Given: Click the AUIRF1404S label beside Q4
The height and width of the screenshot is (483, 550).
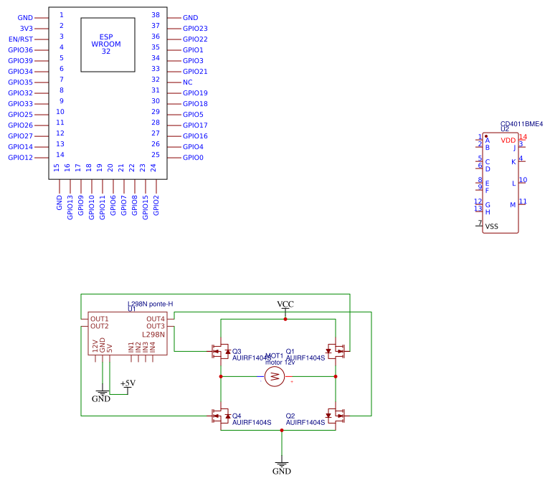Looking at the screenshot, I should pyautogui.click(x=252, y=423).
